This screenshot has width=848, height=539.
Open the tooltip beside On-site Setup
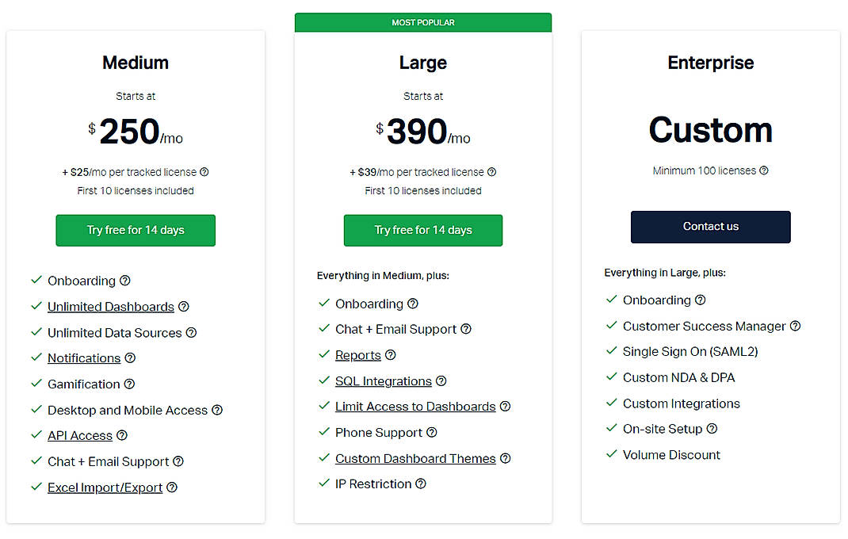tap(711, 429)
